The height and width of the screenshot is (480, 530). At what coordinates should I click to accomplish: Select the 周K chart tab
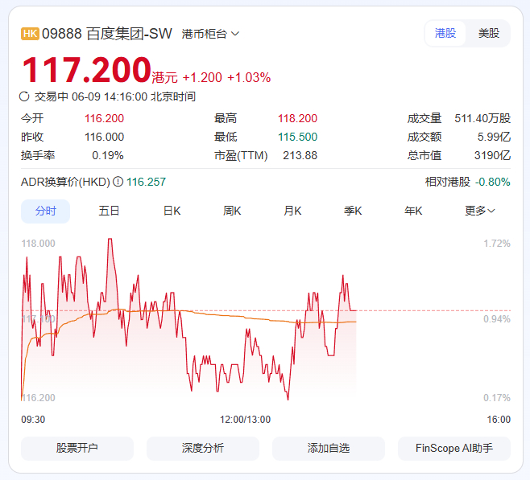[x=232, y=211]
